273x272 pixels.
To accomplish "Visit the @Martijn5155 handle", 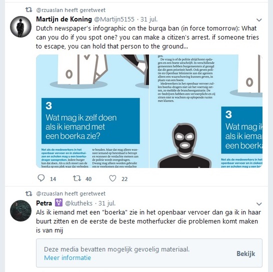I will click(114, 19).
